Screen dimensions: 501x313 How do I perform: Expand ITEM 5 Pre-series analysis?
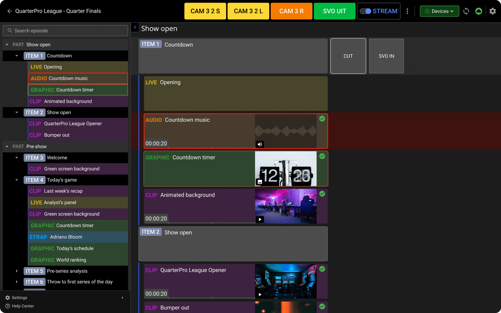(17, 271)
